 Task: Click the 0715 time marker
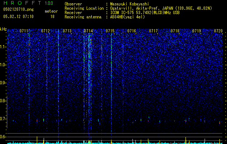110,31
